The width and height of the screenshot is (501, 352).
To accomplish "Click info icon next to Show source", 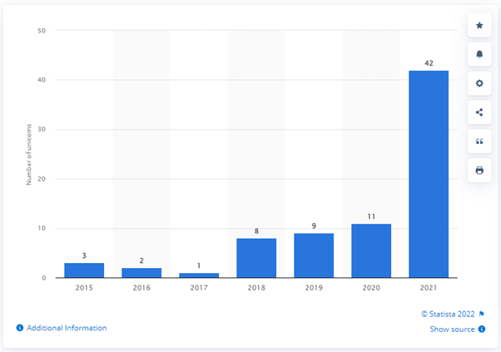I will click(482, 330).
